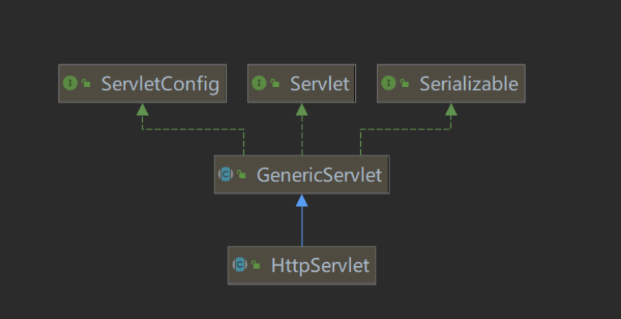Image resolution: width=621 pixels, height=319 pixels.
Task: Click the green interface icon on ServletConfig
Action: (71, 83)
